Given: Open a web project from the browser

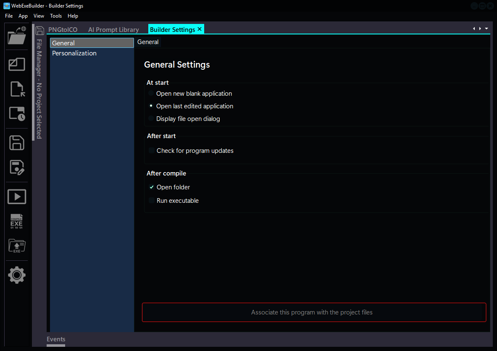Looking at the screenshot, I should coord(16,36).
